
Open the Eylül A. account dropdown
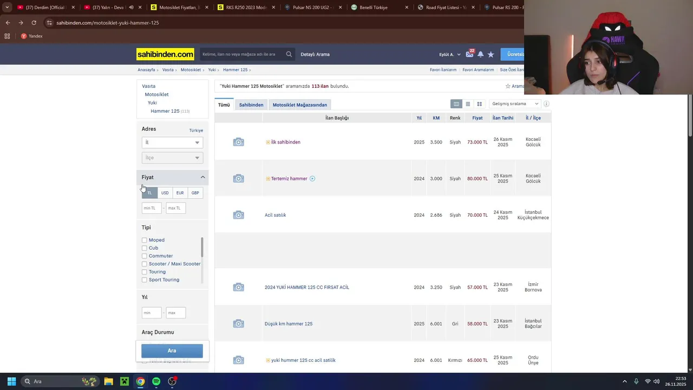coord(450,54)
